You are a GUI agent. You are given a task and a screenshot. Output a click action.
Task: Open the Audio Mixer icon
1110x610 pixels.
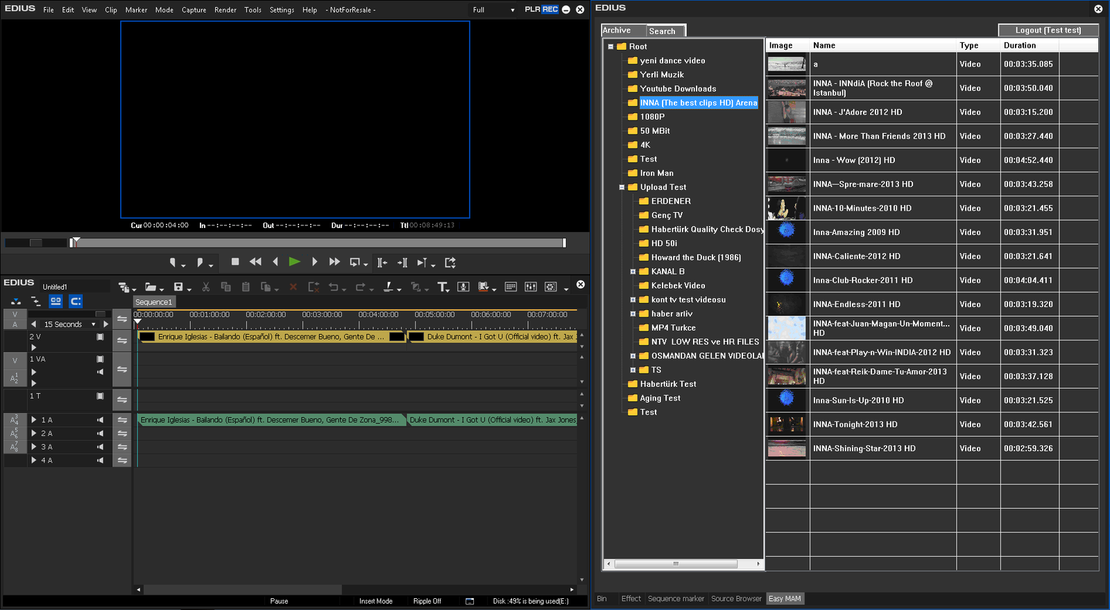[x=531, y=287]
